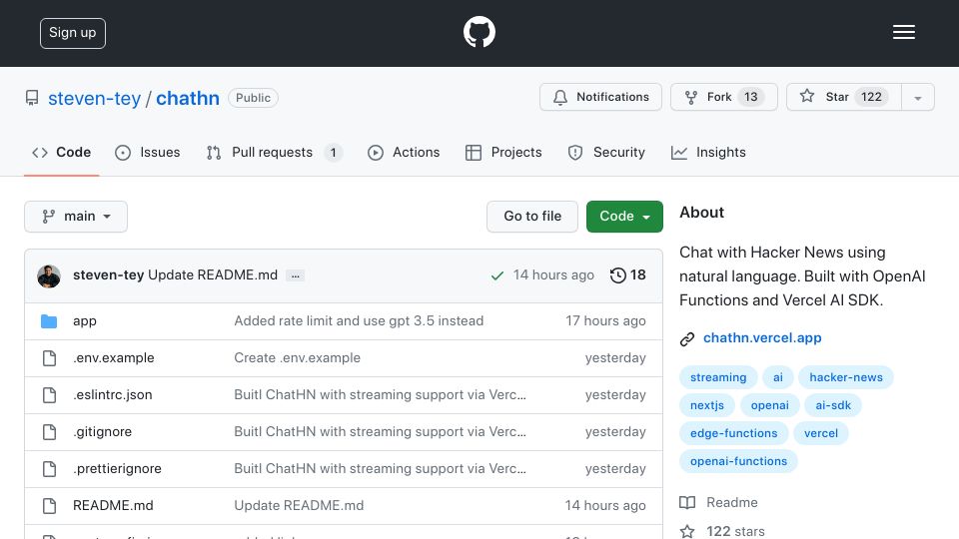Click the Create .env.example commit message
Screen dimensions: 959x539
click(298, 358)
